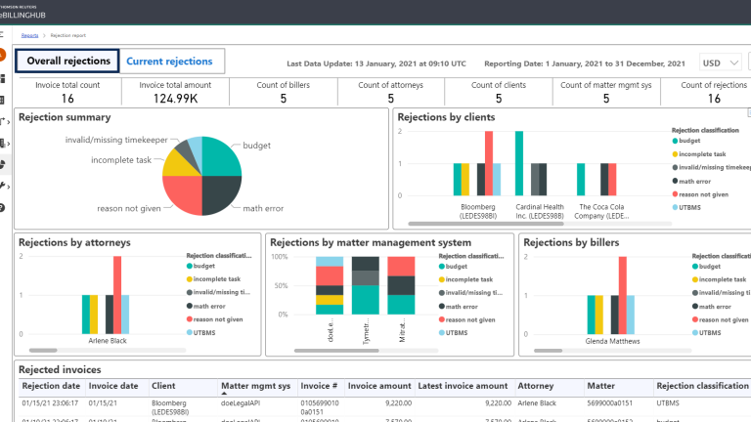Select the Overall rejections tab
The height and width of the screenshot is (422, 751).
[67, 62]
